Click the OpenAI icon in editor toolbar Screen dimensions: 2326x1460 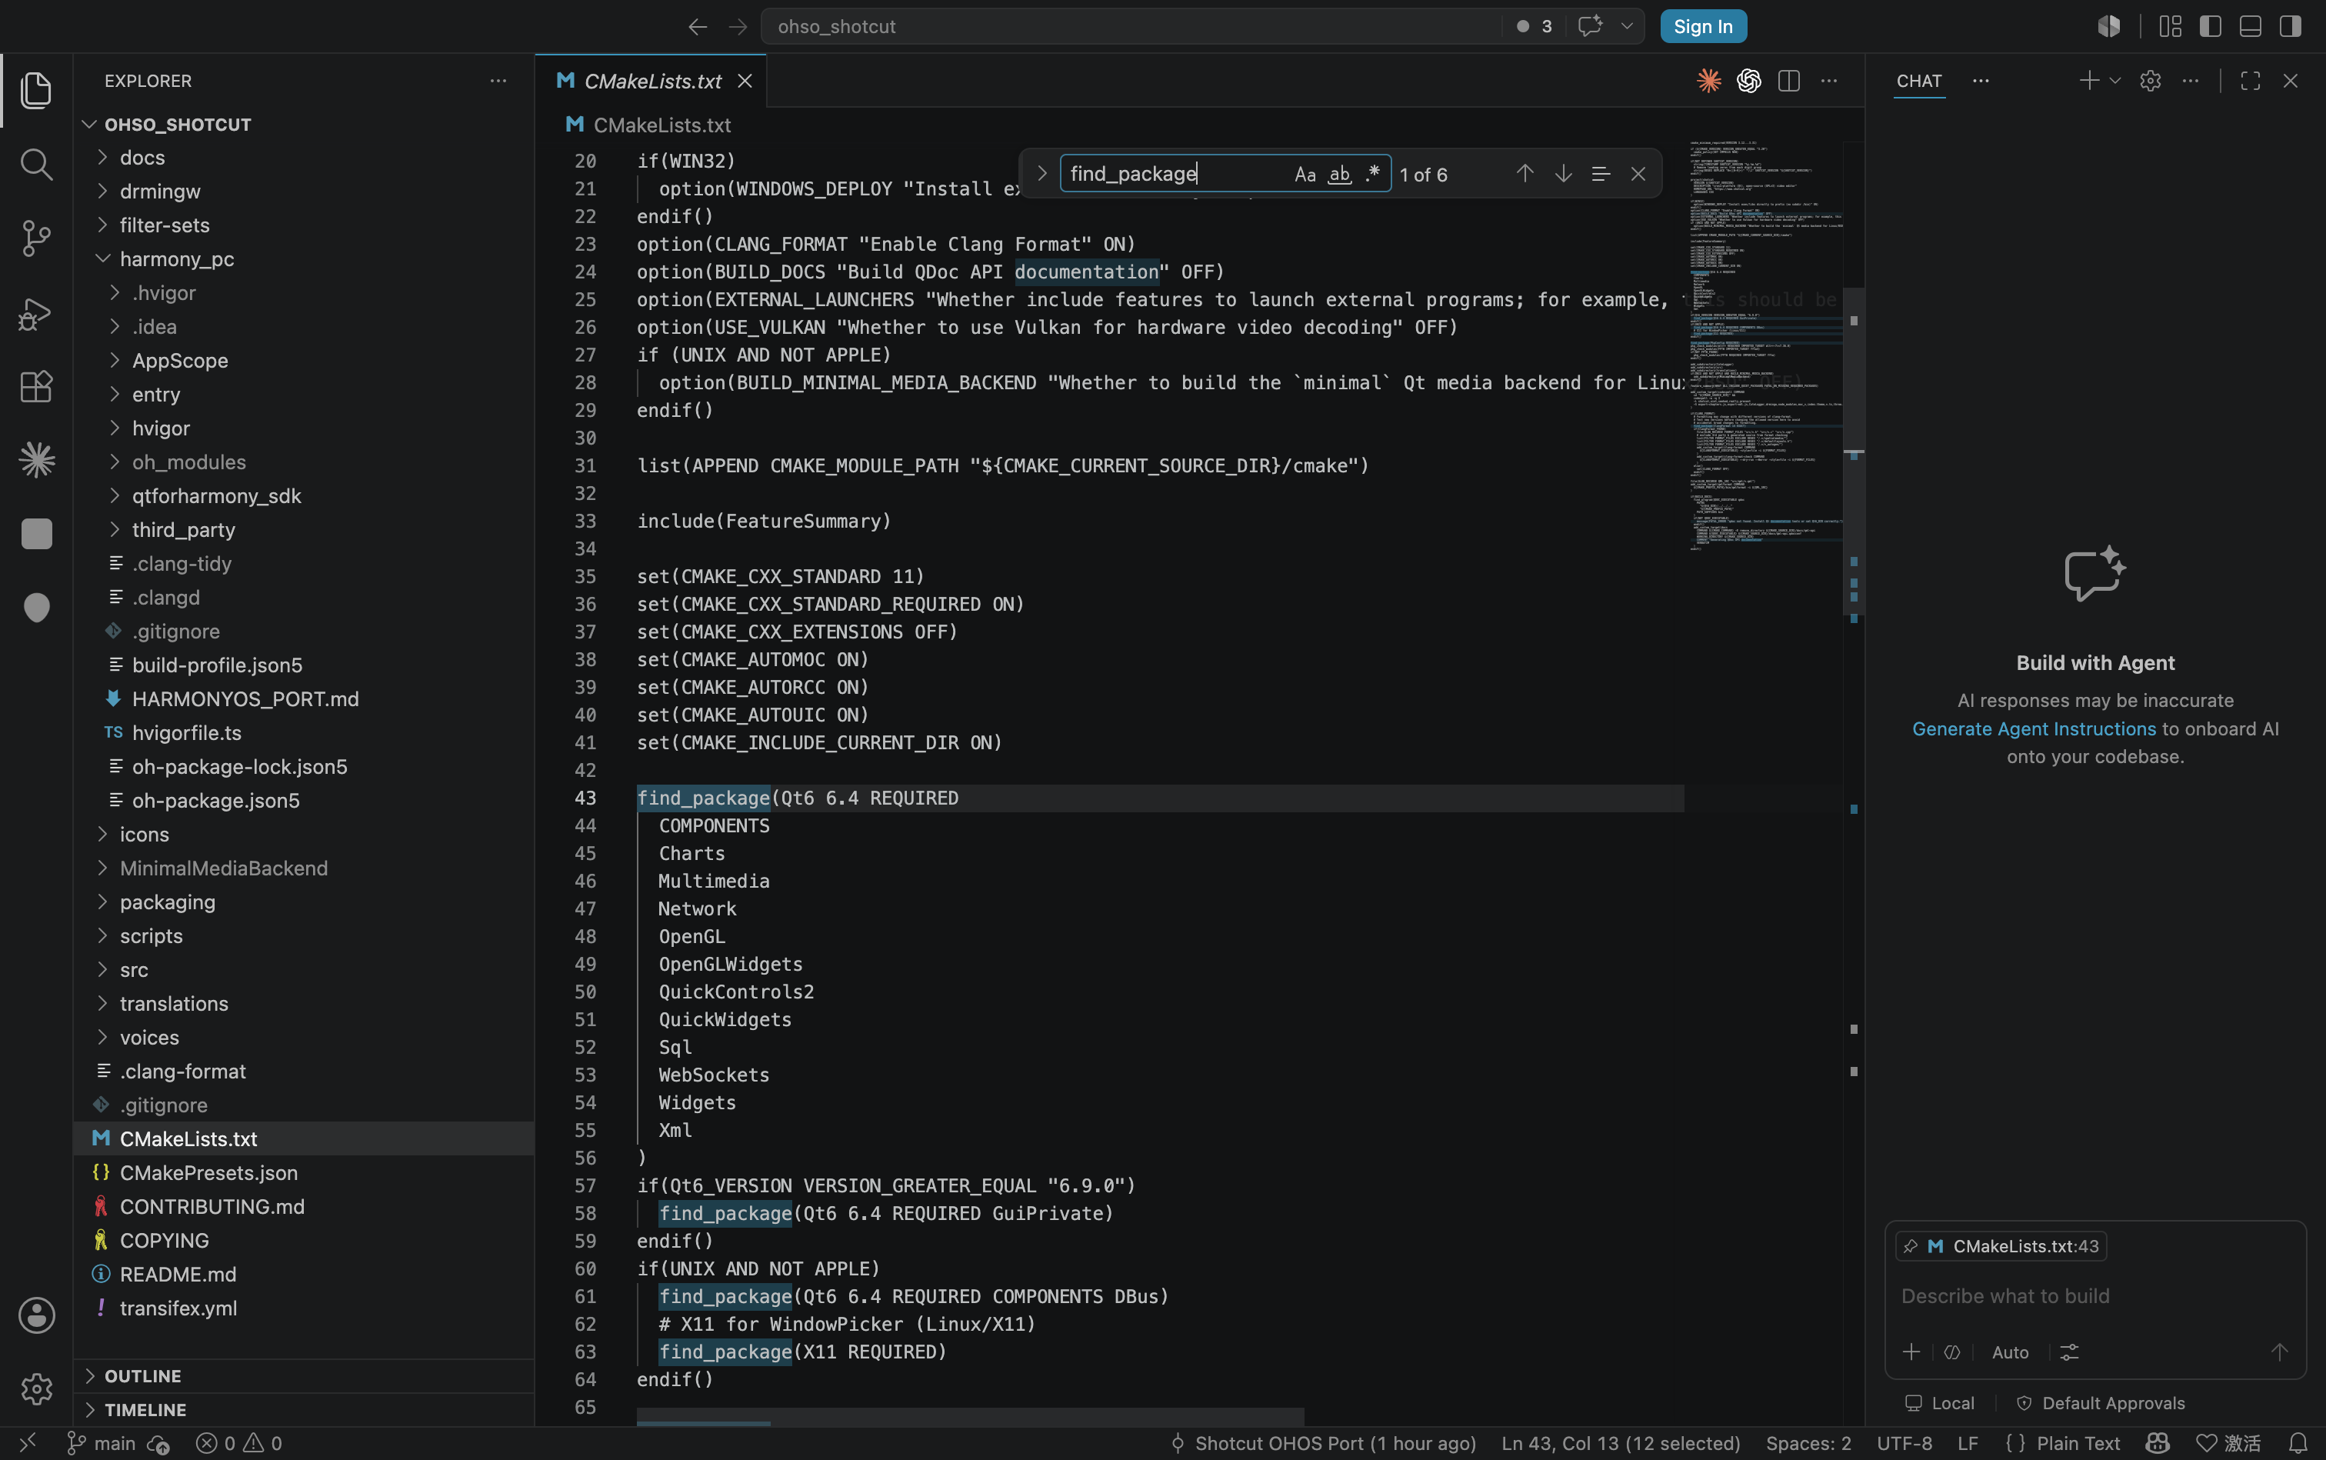click(x=1748, y=81)
